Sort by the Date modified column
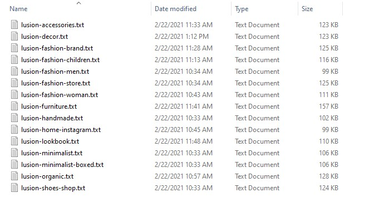 point(175,9)
